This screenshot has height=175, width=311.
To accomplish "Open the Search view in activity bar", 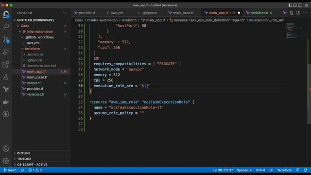I will point(6,27).
